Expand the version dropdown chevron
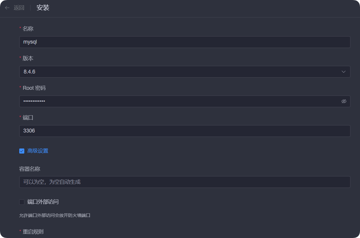The height and width of the screenshot is (238, 360). pos(344,72)
